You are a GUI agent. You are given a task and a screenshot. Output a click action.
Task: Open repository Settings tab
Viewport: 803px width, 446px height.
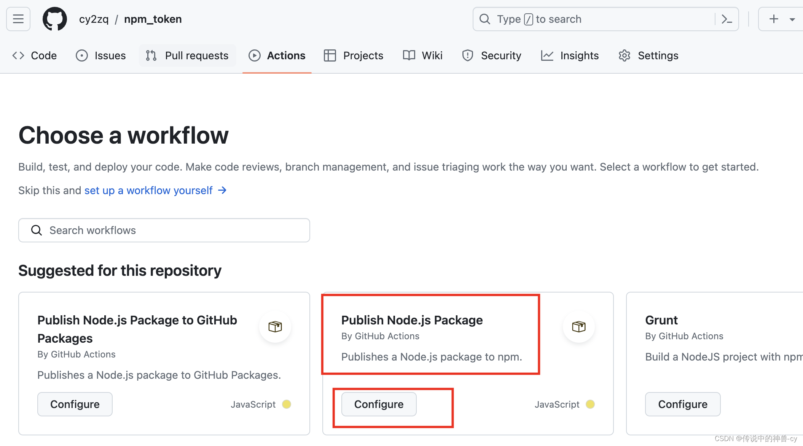tap(648, 55)
